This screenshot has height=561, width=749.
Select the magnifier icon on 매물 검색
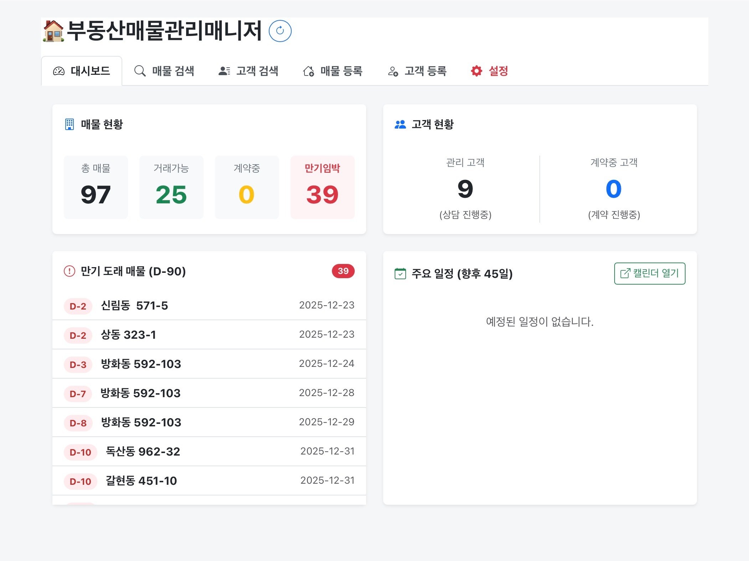coord(139,71)
